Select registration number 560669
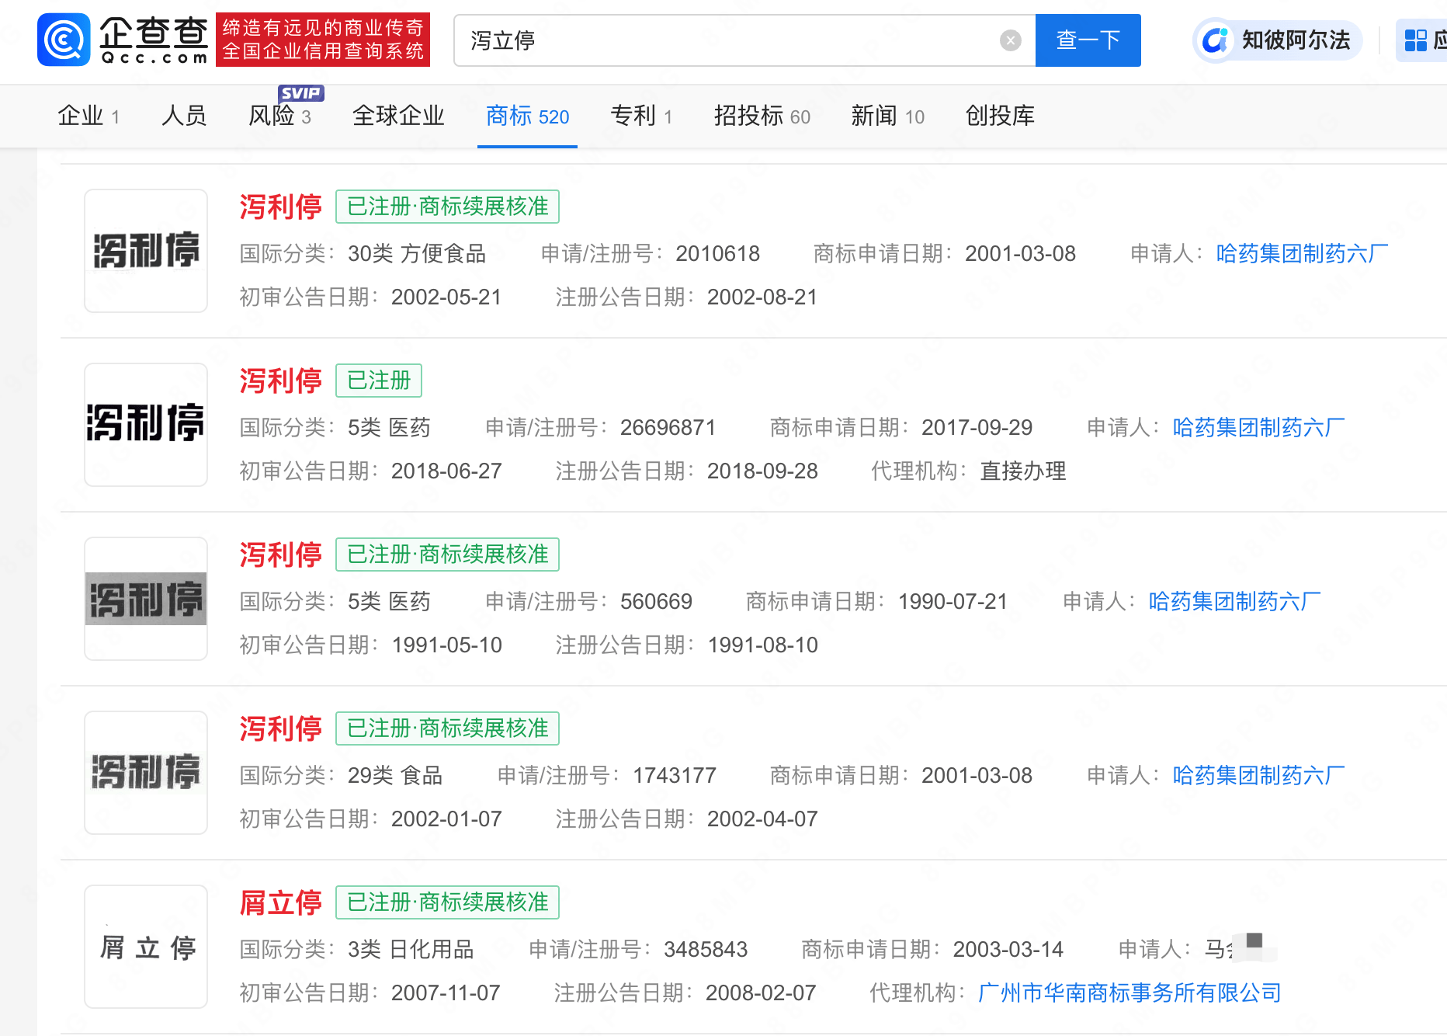 [x=656, y=602]
